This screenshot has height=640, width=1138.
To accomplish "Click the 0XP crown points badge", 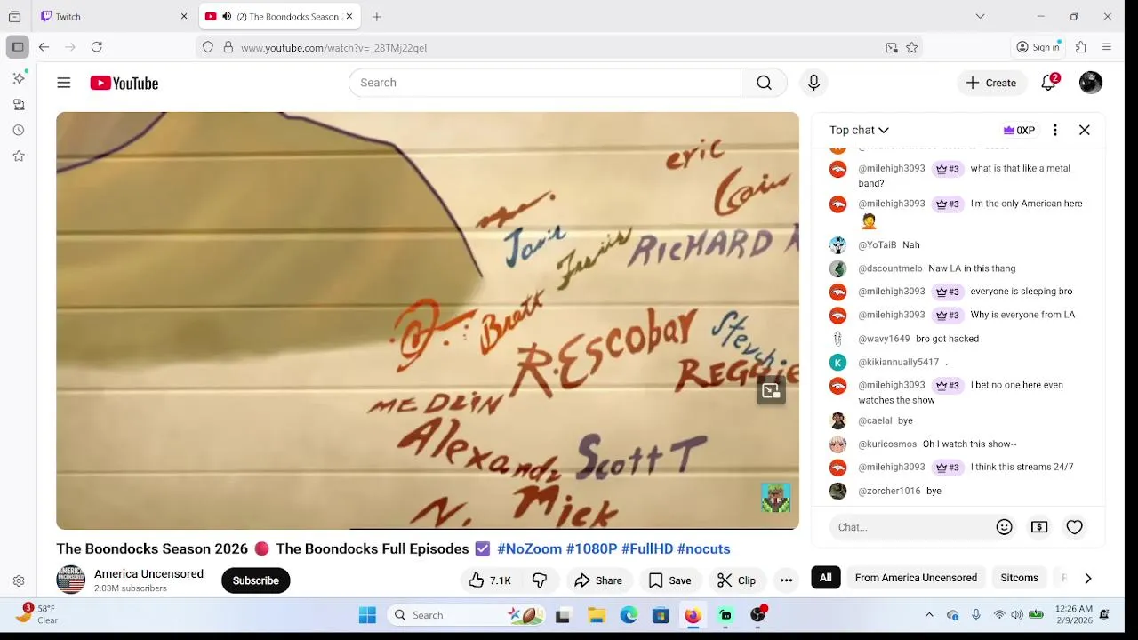I will point(1019,130).
